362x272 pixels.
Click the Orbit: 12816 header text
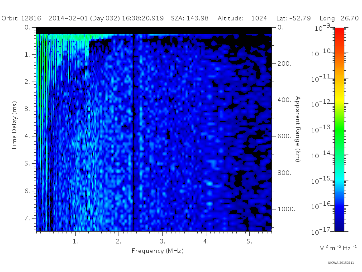(x=21, y=18)
